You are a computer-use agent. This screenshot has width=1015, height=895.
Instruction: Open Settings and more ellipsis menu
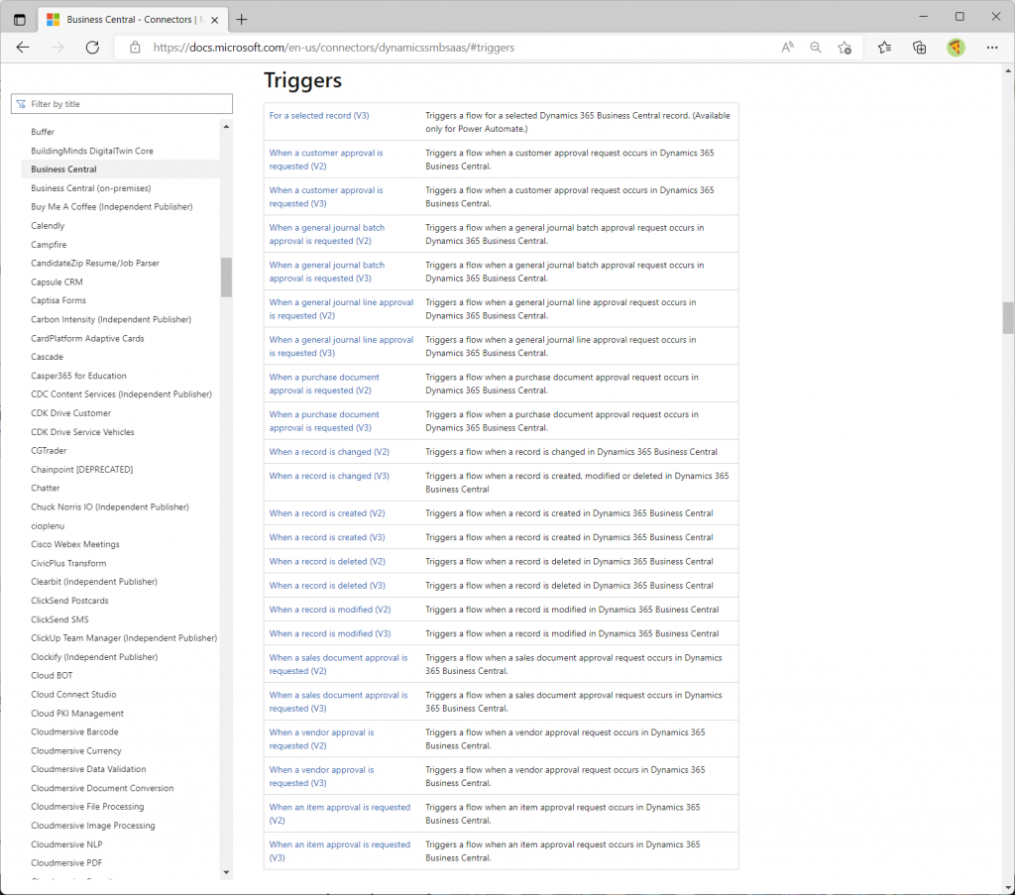click(x=991, y=48)
